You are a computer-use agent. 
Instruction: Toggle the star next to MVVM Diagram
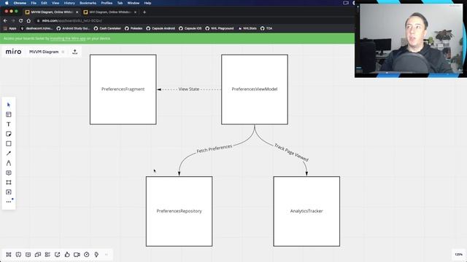click(63, 52)
